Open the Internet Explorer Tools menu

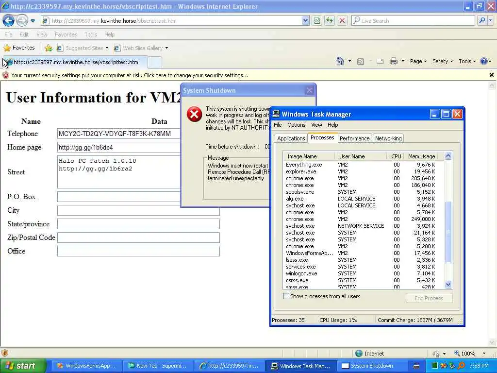coord(91,34)
